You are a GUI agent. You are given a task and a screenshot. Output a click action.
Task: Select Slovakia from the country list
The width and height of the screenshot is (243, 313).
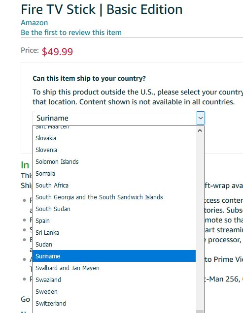(114, 138)
